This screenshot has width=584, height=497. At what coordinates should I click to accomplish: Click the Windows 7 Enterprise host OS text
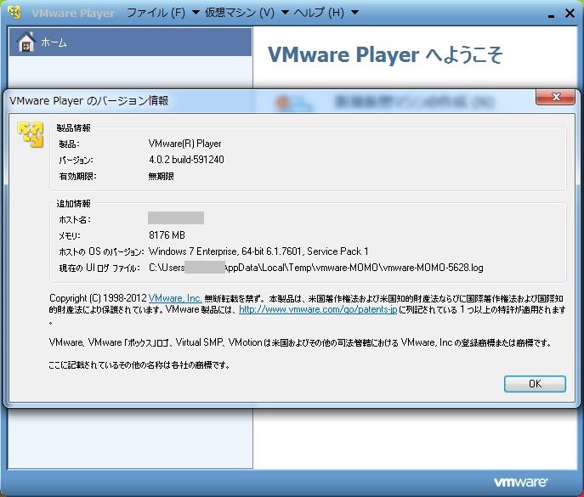click(258, 251)
